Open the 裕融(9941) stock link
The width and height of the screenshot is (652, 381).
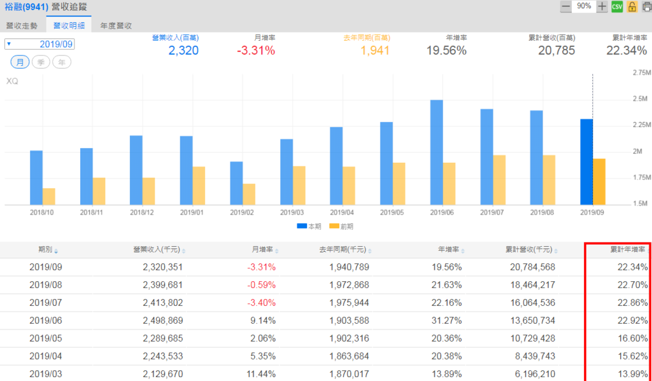[27, 7]
